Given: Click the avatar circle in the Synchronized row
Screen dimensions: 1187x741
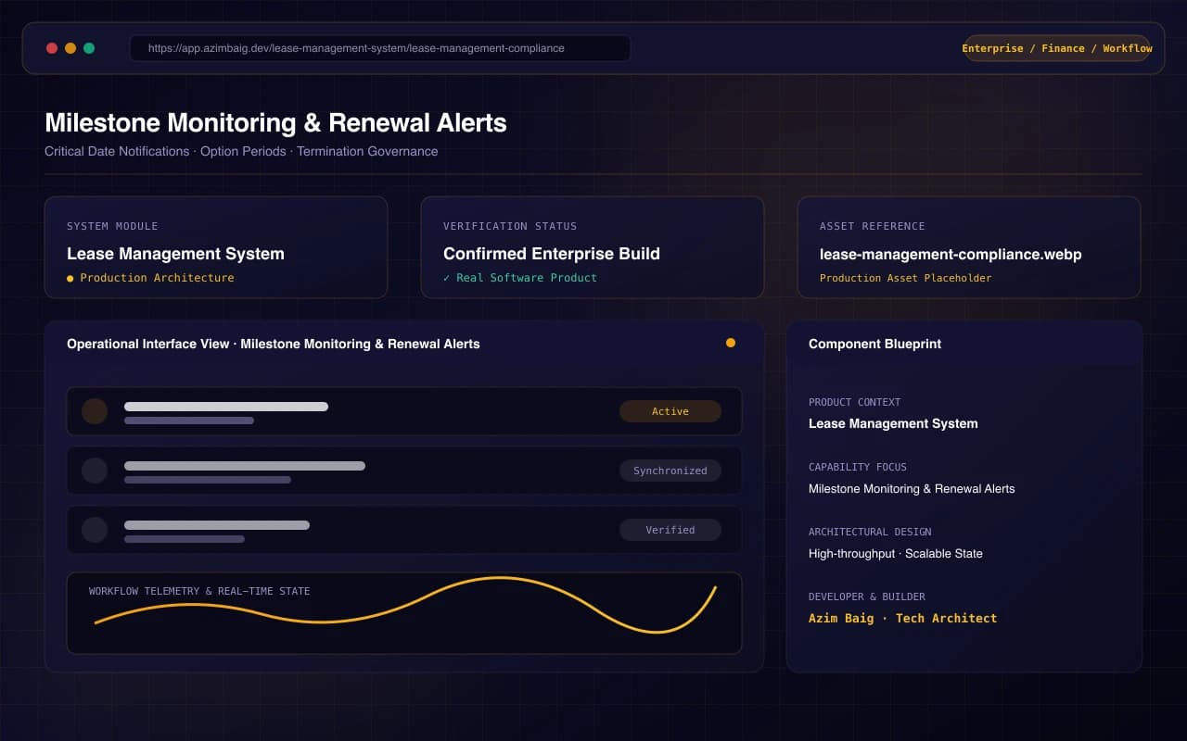Looking at the screenshot, I should (x=95, y=471).
